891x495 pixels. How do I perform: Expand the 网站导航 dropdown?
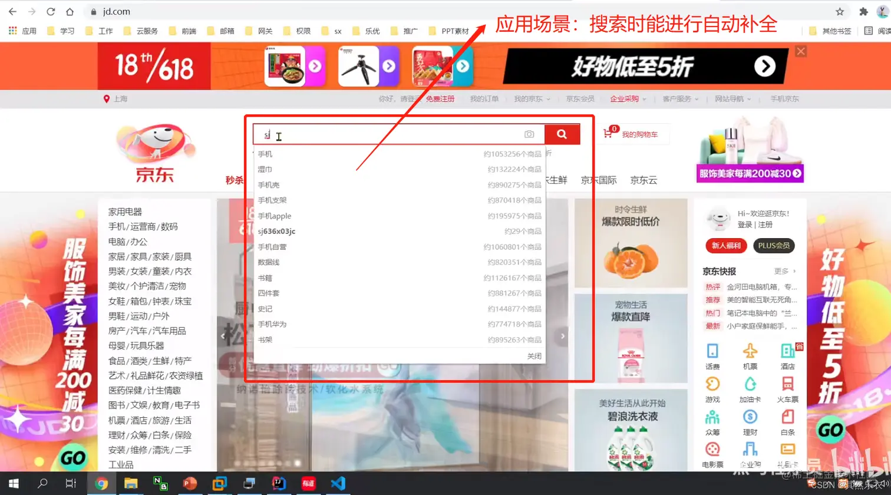pyautogui.click(x=732, y=99)
